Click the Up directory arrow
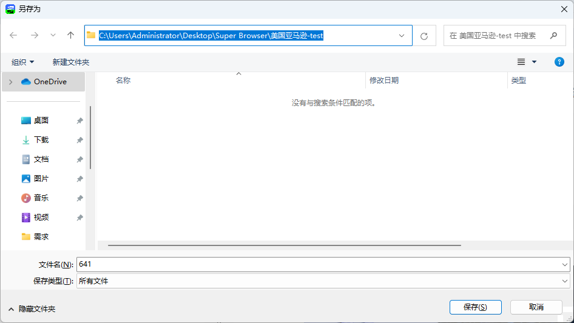The image size is (574, 323). coord(70,36)
